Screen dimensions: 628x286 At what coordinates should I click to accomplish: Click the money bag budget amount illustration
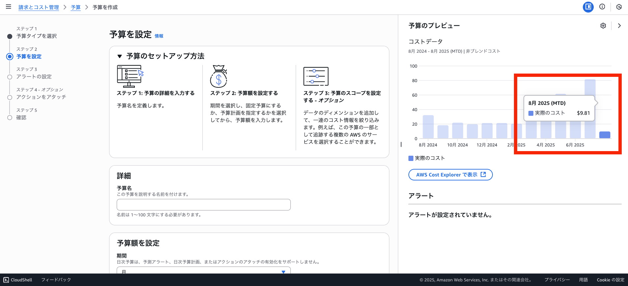pyautogui.click(x=219, y=76)
